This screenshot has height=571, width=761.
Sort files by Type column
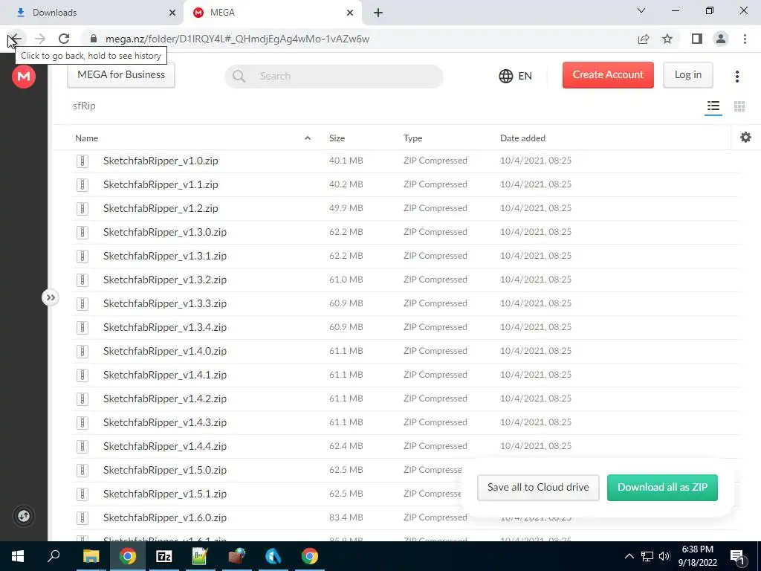point(412,138)
